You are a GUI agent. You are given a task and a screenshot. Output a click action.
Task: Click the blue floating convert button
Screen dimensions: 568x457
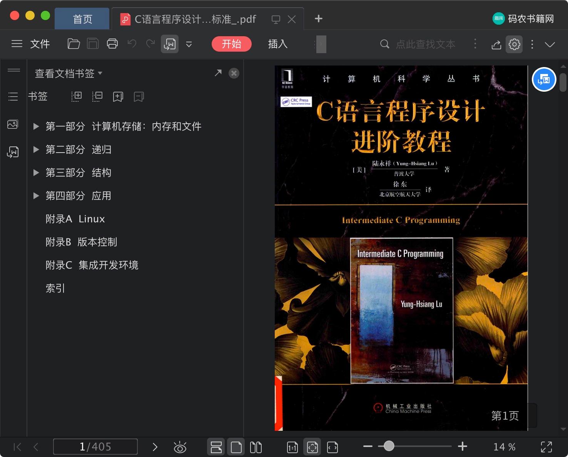(544, 79)
